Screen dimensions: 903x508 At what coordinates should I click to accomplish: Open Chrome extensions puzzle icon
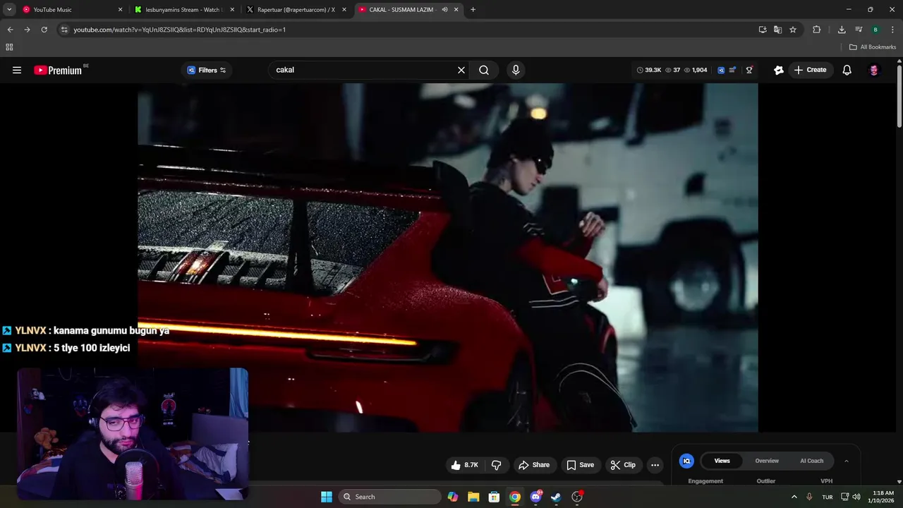point(817,30)
